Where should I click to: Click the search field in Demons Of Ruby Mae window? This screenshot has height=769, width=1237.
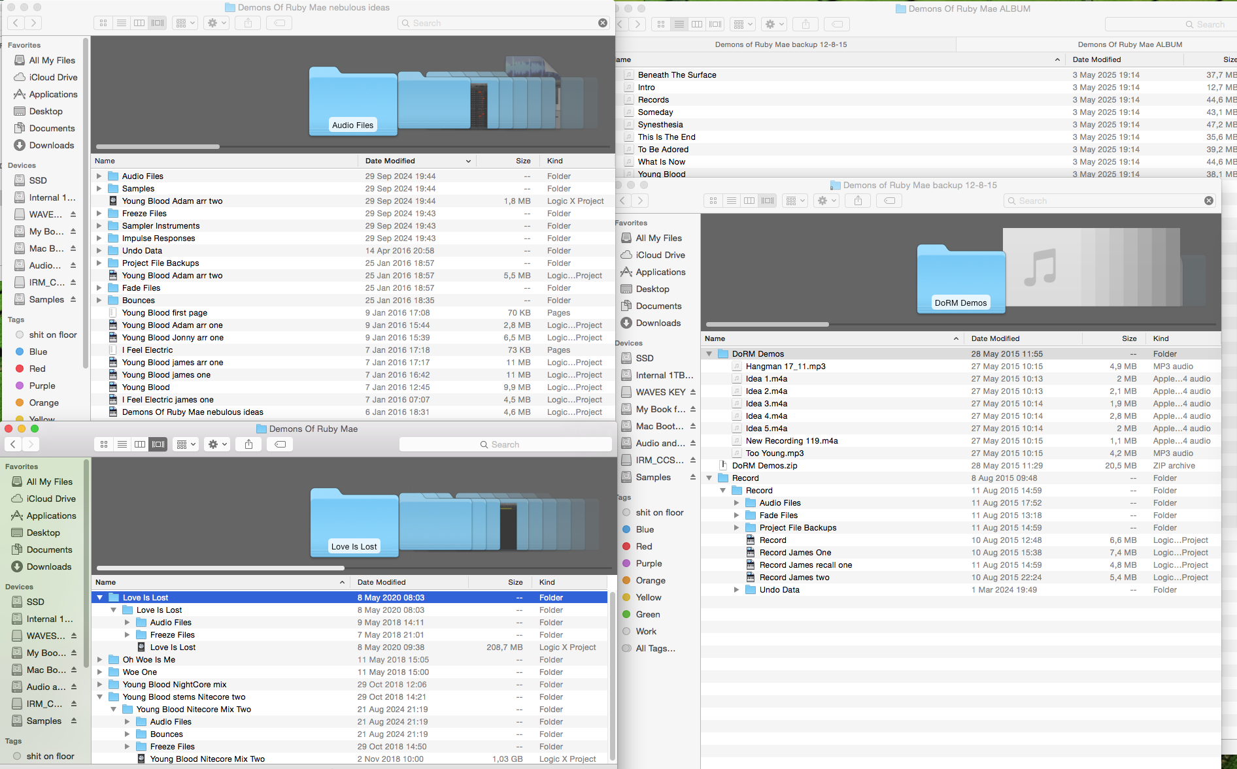click(505, 444)
